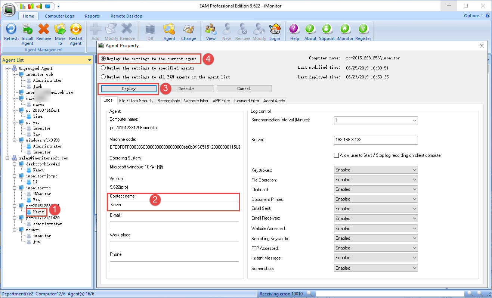Open the Website Filter tab
This screenshot has height=298, width=492.
coord(196,101)
